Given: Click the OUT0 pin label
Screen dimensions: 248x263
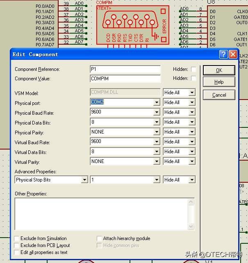Looking at the screenshot, I should [242, 23].
